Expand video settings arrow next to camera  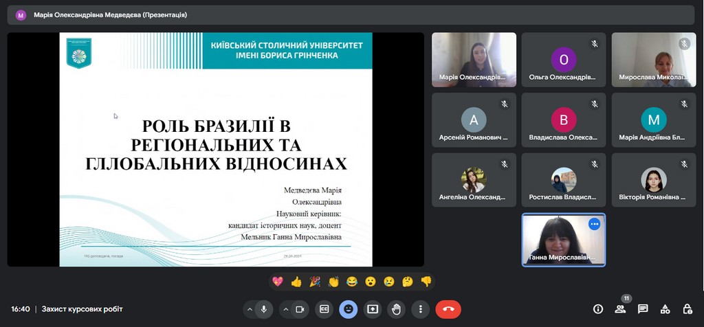(x=285, y=309)
